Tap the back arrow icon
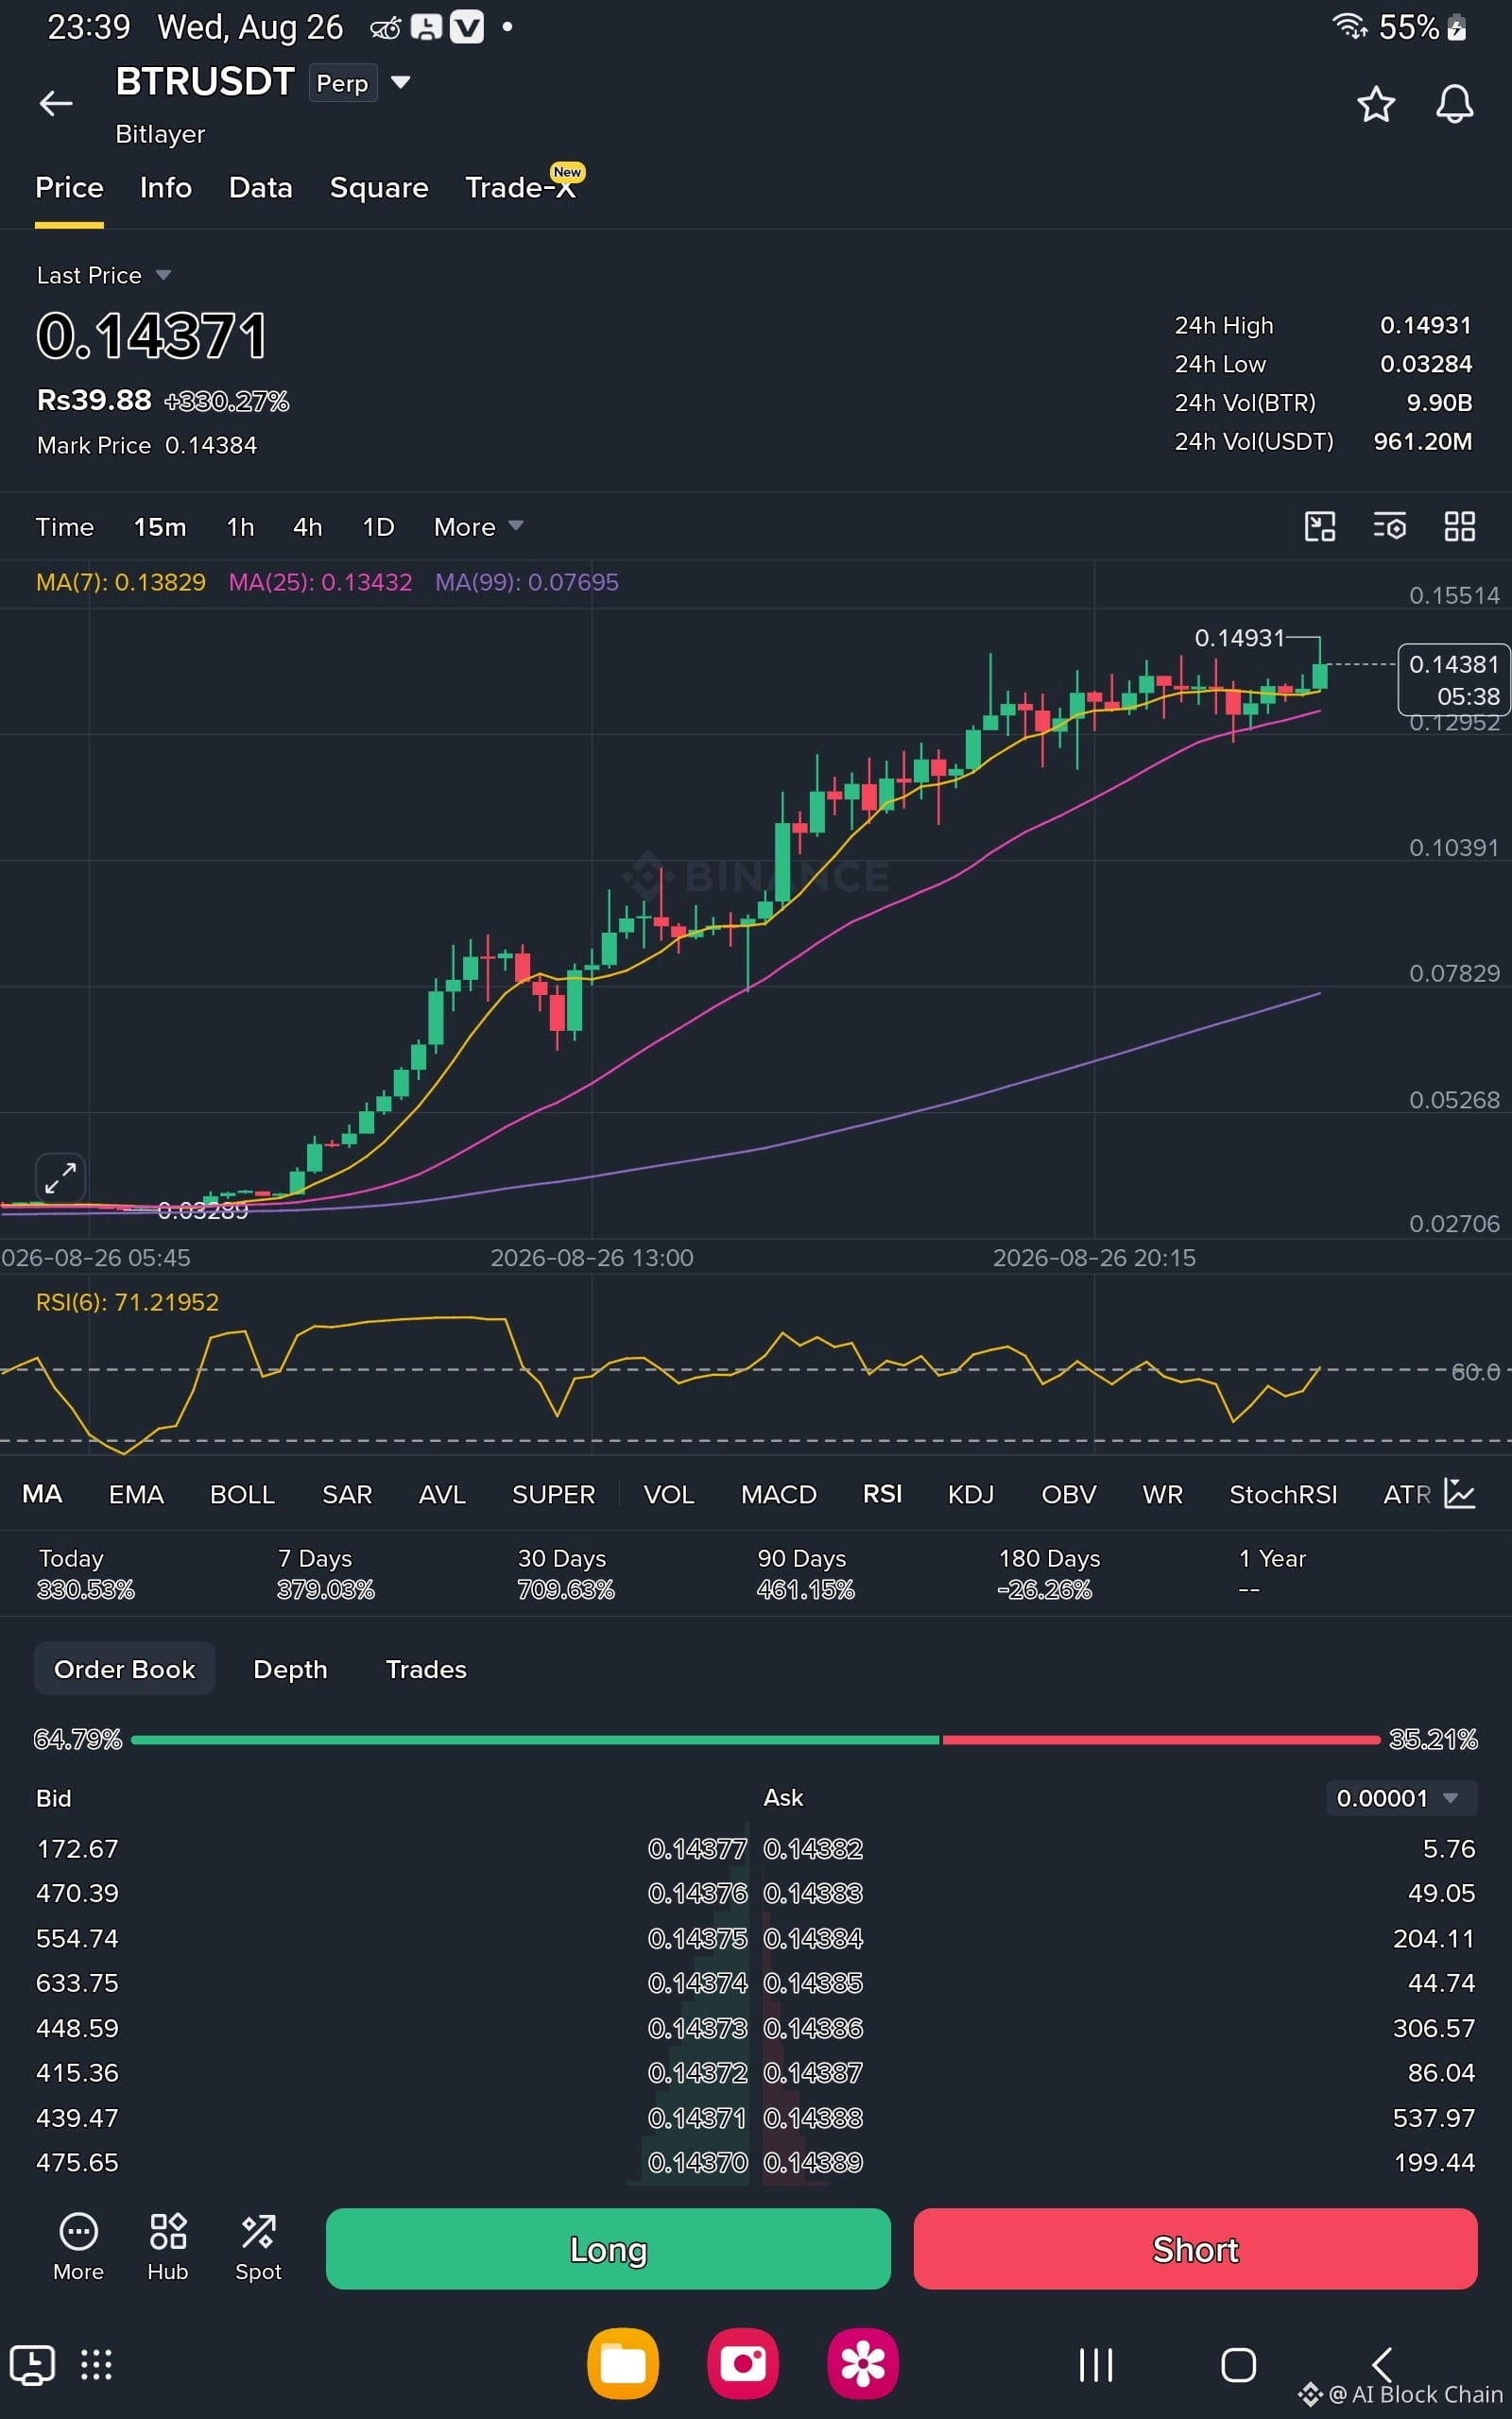Viewport: 1512px width, 2419px height. [x=56, y=103]
